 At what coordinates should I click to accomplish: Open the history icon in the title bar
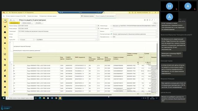(x=132, y=13)
